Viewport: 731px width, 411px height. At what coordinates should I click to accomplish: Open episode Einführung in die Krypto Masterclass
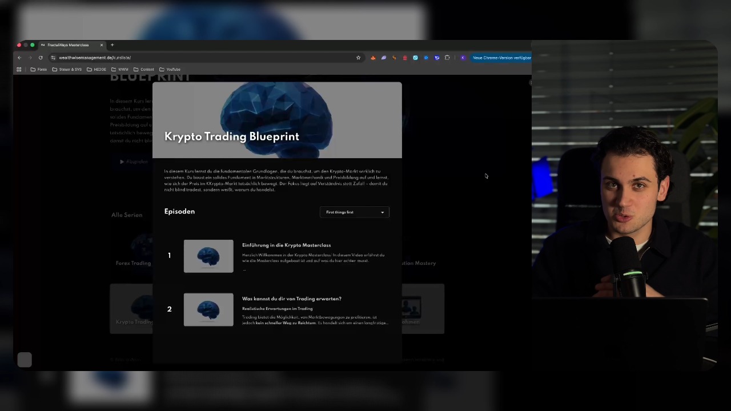coord(286,245)
